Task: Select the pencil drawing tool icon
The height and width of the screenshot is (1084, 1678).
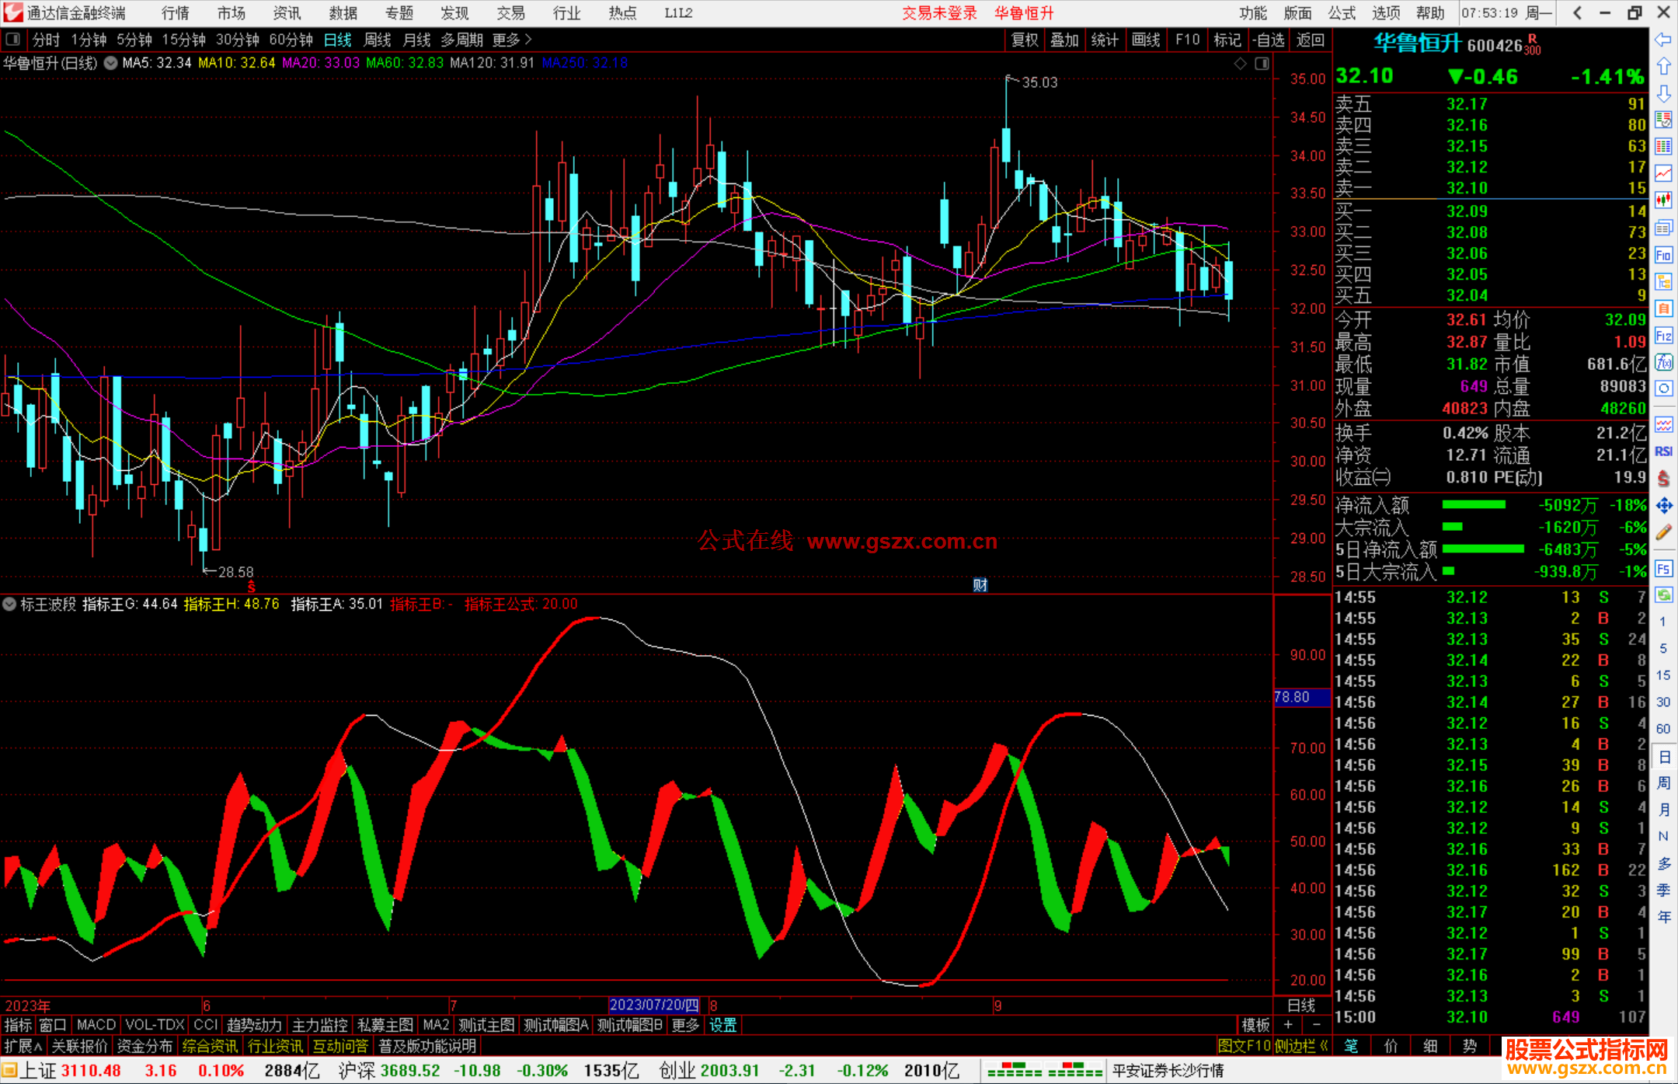Action: tap(1663, 532)
